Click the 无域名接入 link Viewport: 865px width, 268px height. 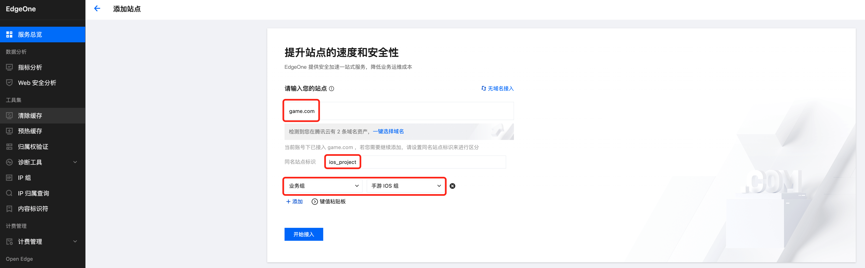[501, 88]
